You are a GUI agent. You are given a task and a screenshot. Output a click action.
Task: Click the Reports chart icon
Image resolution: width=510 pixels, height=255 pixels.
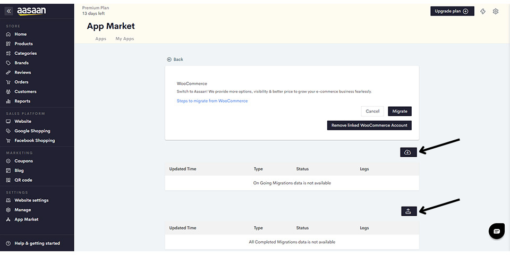(8, 101)
